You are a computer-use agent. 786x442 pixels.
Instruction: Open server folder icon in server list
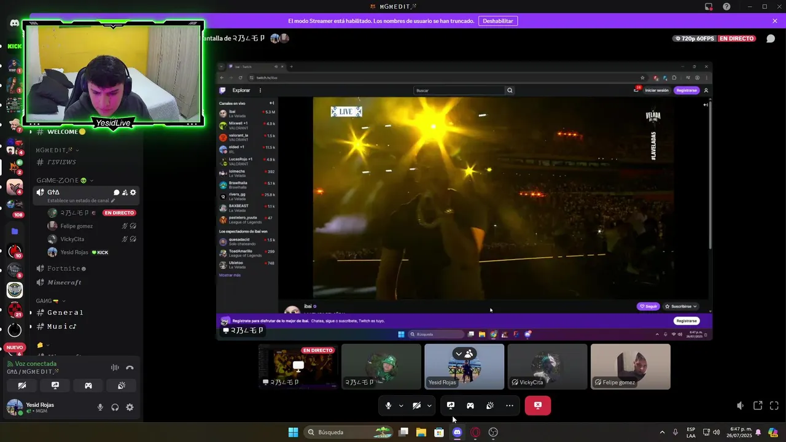click(x=15, y=231)
